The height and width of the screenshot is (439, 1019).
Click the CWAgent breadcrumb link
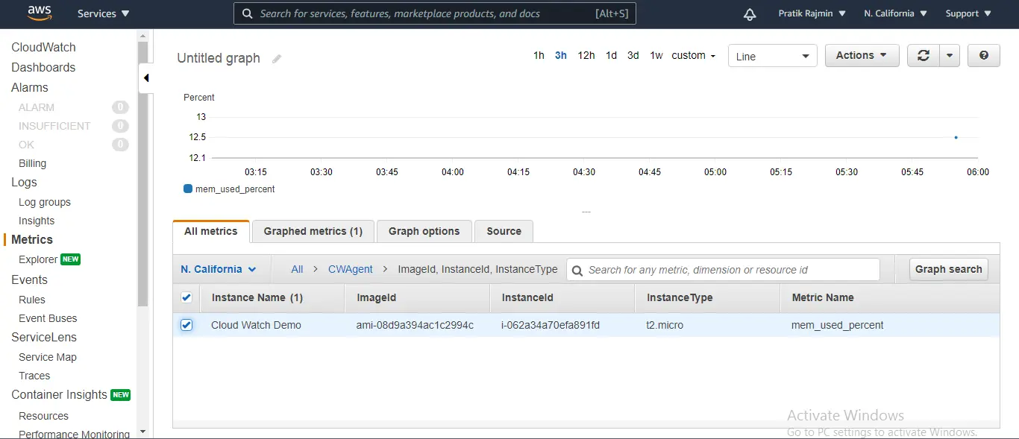350,269
